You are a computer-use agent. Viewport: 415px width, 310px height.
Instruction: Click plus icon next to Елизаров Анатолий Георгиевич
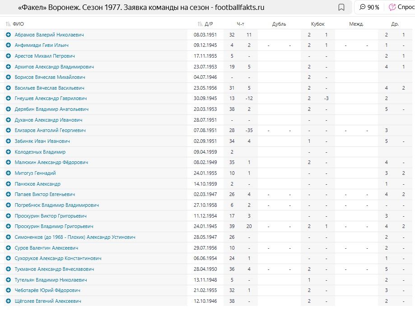(x=8, y=130)
